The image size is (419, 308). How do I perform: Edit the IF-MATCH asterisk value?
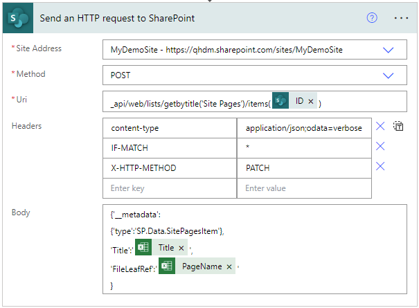coord(304,148)
